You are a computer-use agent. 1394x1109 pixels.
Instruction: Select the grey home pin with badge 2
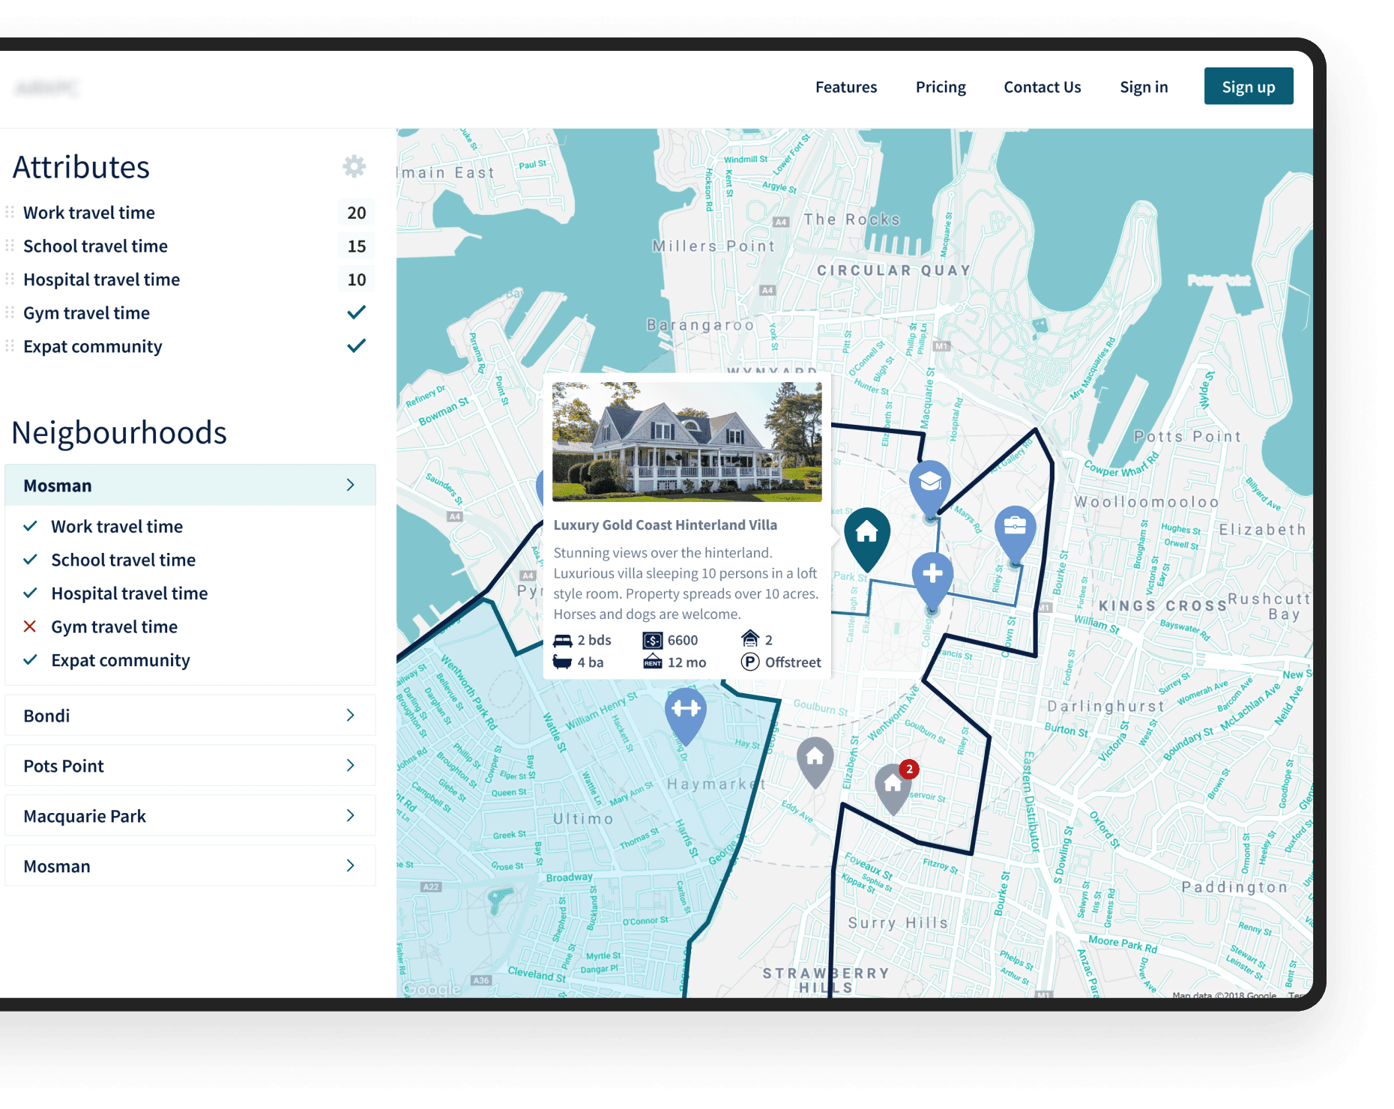[x=893, y=789]
